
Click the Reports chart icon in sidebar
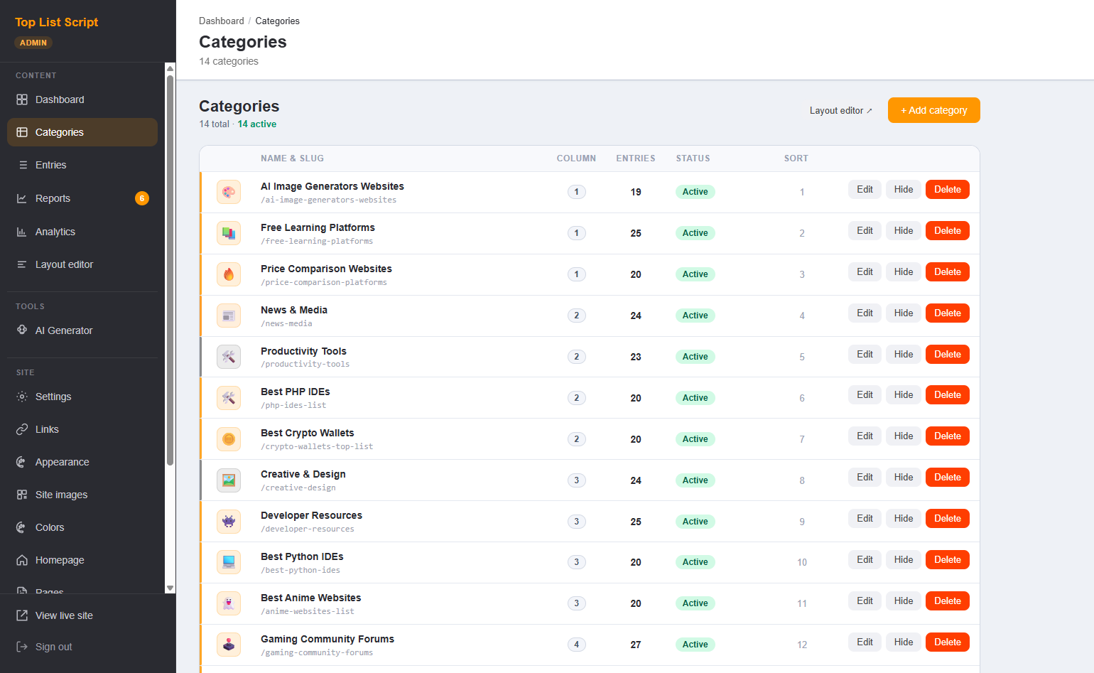click(x=22, y=198)
